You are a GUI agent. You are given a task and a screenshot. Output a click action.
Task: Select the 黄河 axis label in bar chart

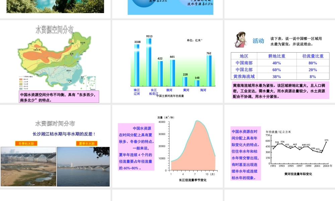(x=186, y=90)
